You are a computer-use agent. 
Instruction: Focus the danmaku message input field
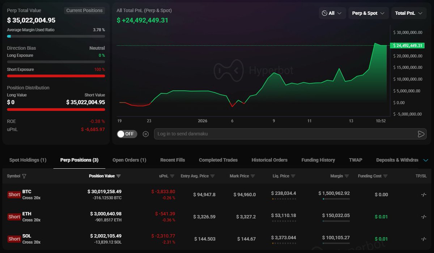(286, 134)
